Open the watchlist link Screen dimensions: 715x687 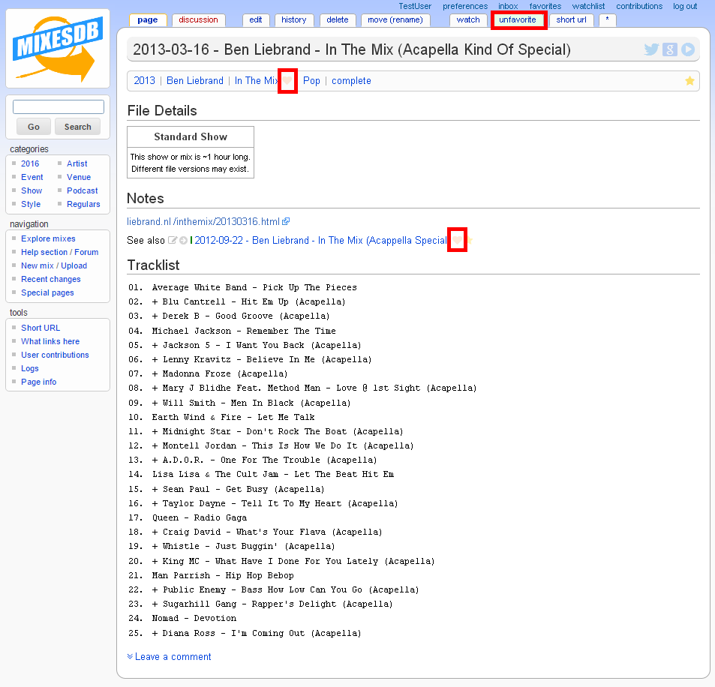[x=589, y=7]
